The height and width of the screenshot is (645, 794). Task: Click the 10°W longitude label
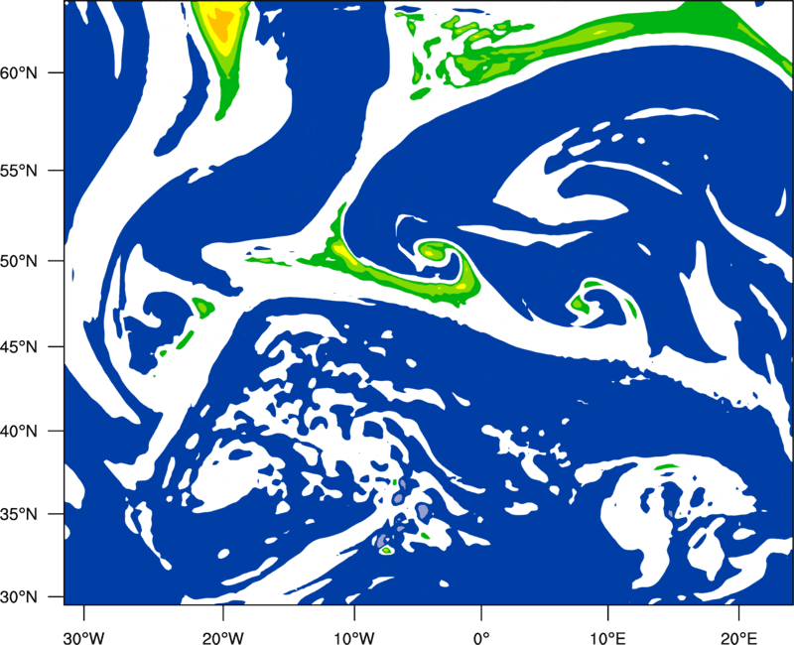point(354,638)
